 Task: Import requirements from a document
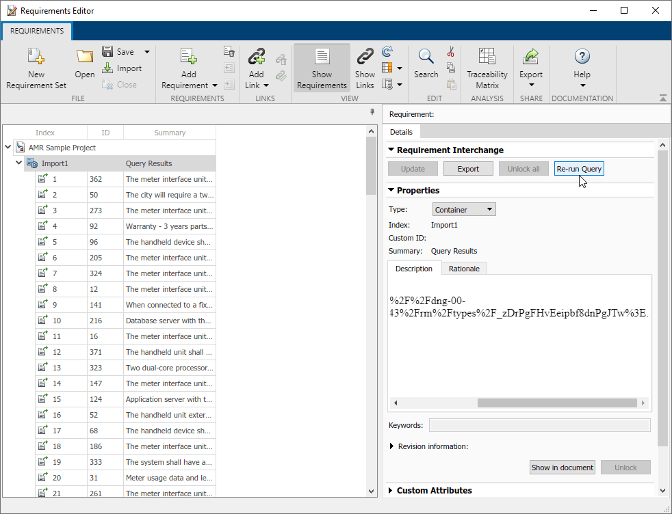tap(122, 68)
